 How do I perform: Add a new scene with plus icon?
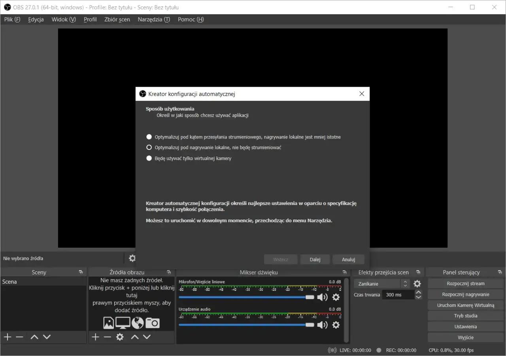[x=8, y=337]
